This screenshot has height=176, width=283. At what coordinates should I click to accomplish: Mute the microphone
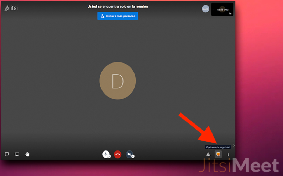click(106, 154)
